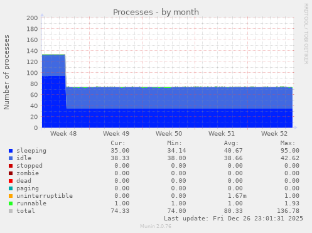This screenshot has width=312, height=233.
Task: Click the 'Week 49' axis label
Action: 116,134
